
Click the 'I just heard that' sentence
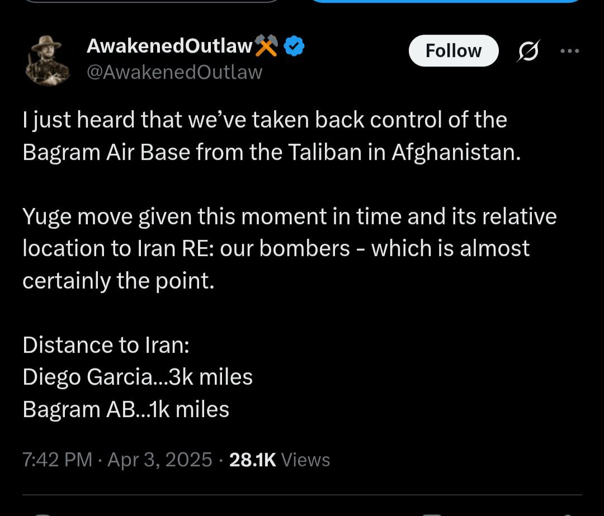point(265,120)
